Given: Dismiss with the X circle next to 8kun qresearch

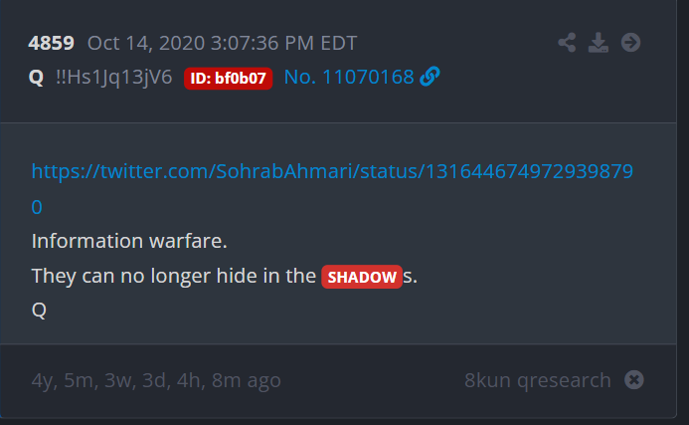Looking at the screenshot, I should [634, 379].
